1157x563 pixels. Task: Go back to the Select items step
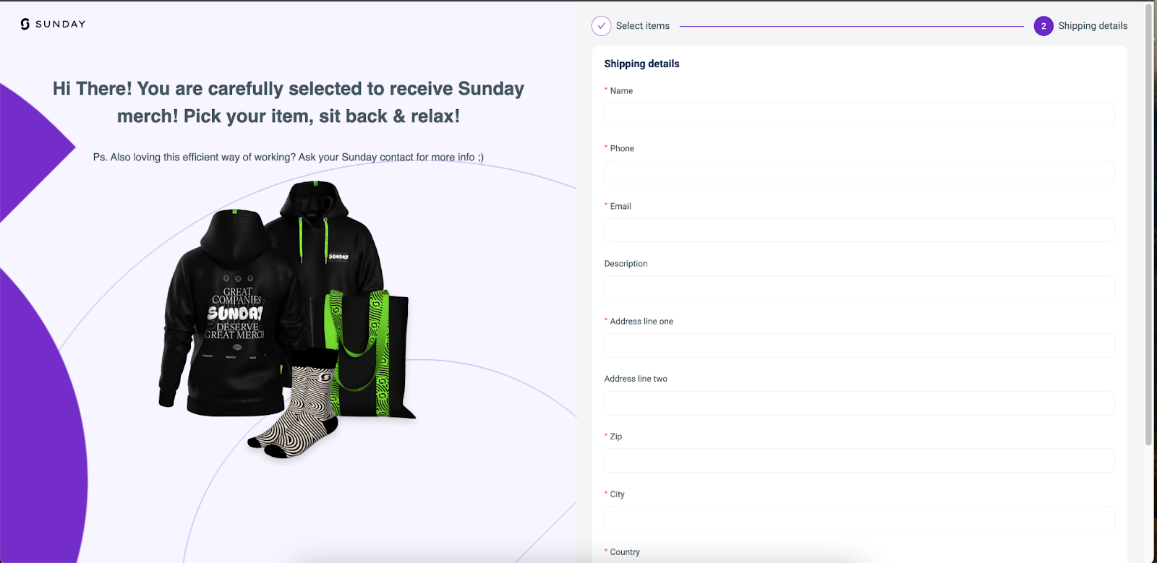tap(642, 26)
